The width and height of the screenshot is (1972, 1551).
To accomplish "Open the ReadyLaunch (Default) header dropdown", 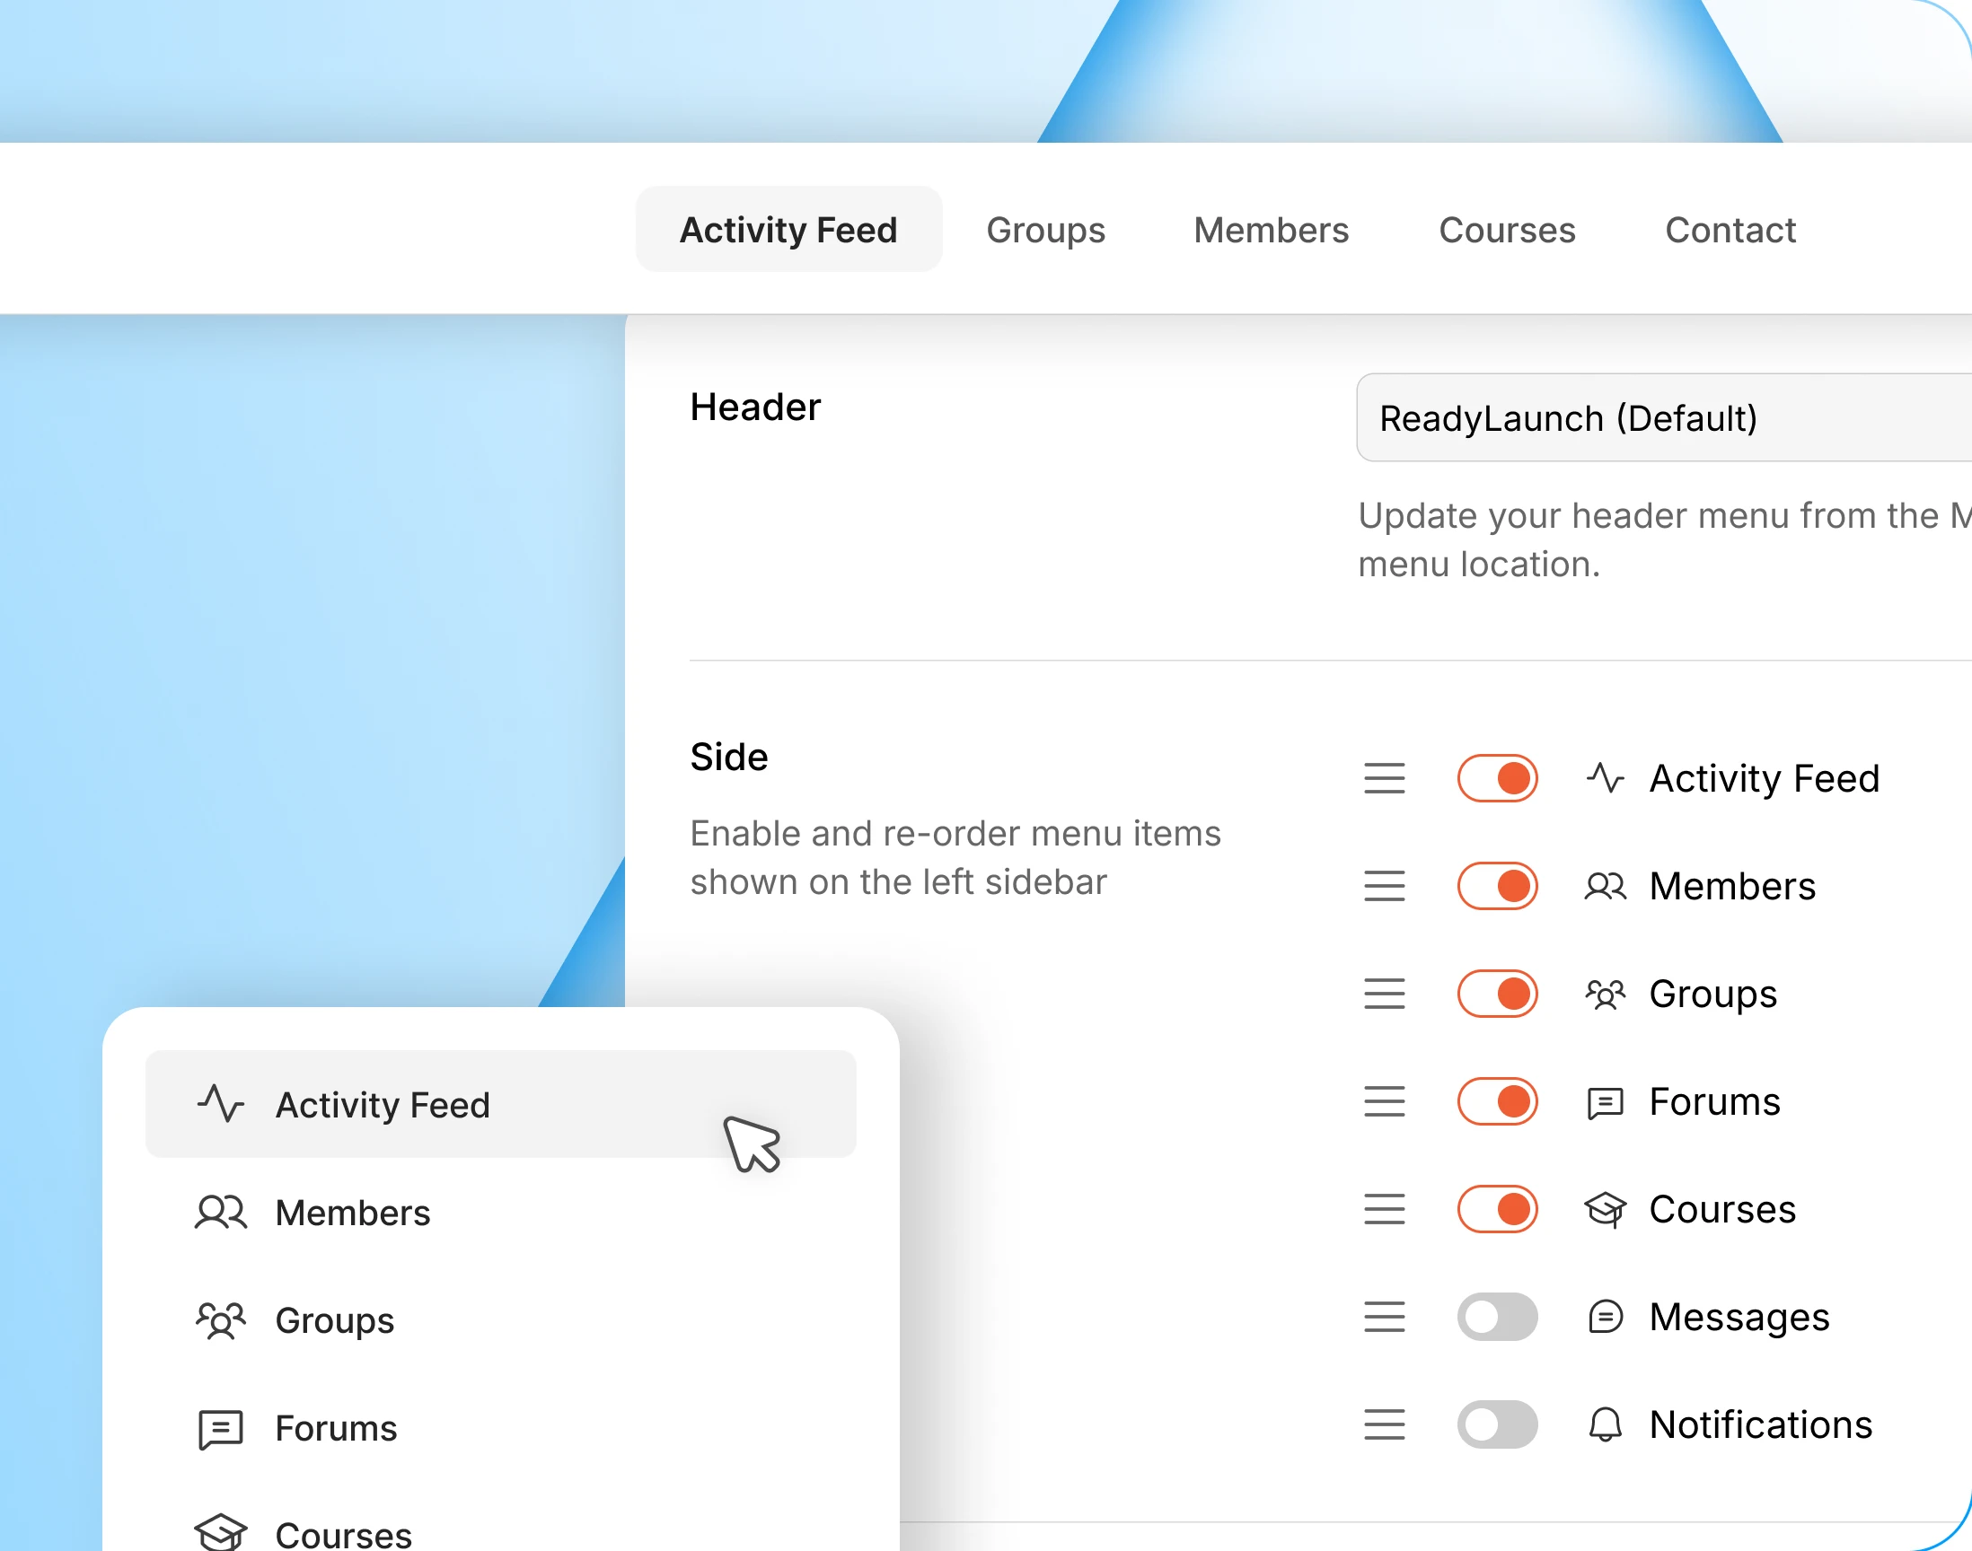I will 1664,417.
